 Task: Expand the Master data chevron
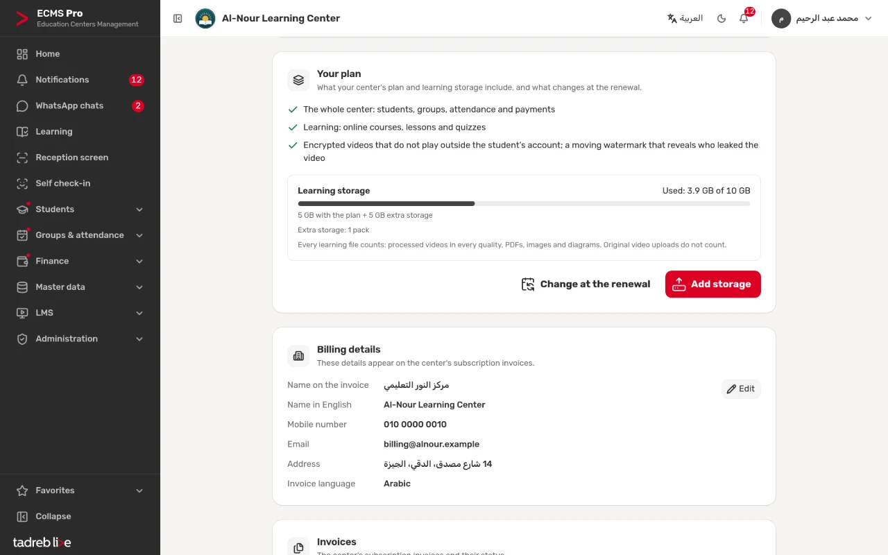pyautogui.click(x=139, y=287)
